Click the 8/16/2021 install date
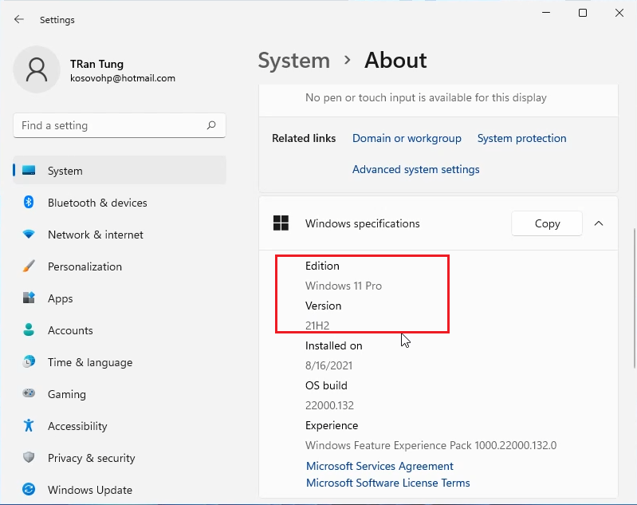Viewport: 637px width, 505px height. [328, 365]
